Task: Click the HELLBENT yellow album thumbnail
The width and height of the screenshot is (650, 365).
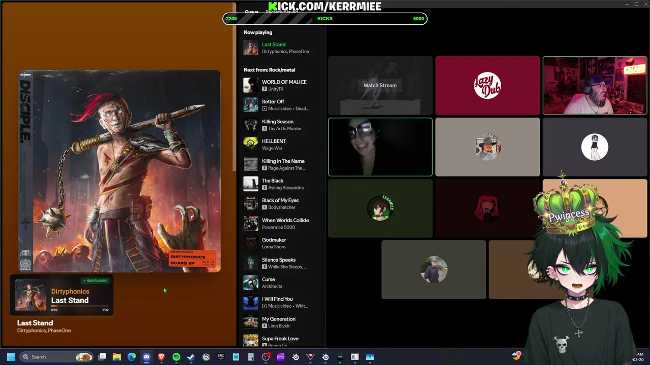Action: [x=251, y=144]
